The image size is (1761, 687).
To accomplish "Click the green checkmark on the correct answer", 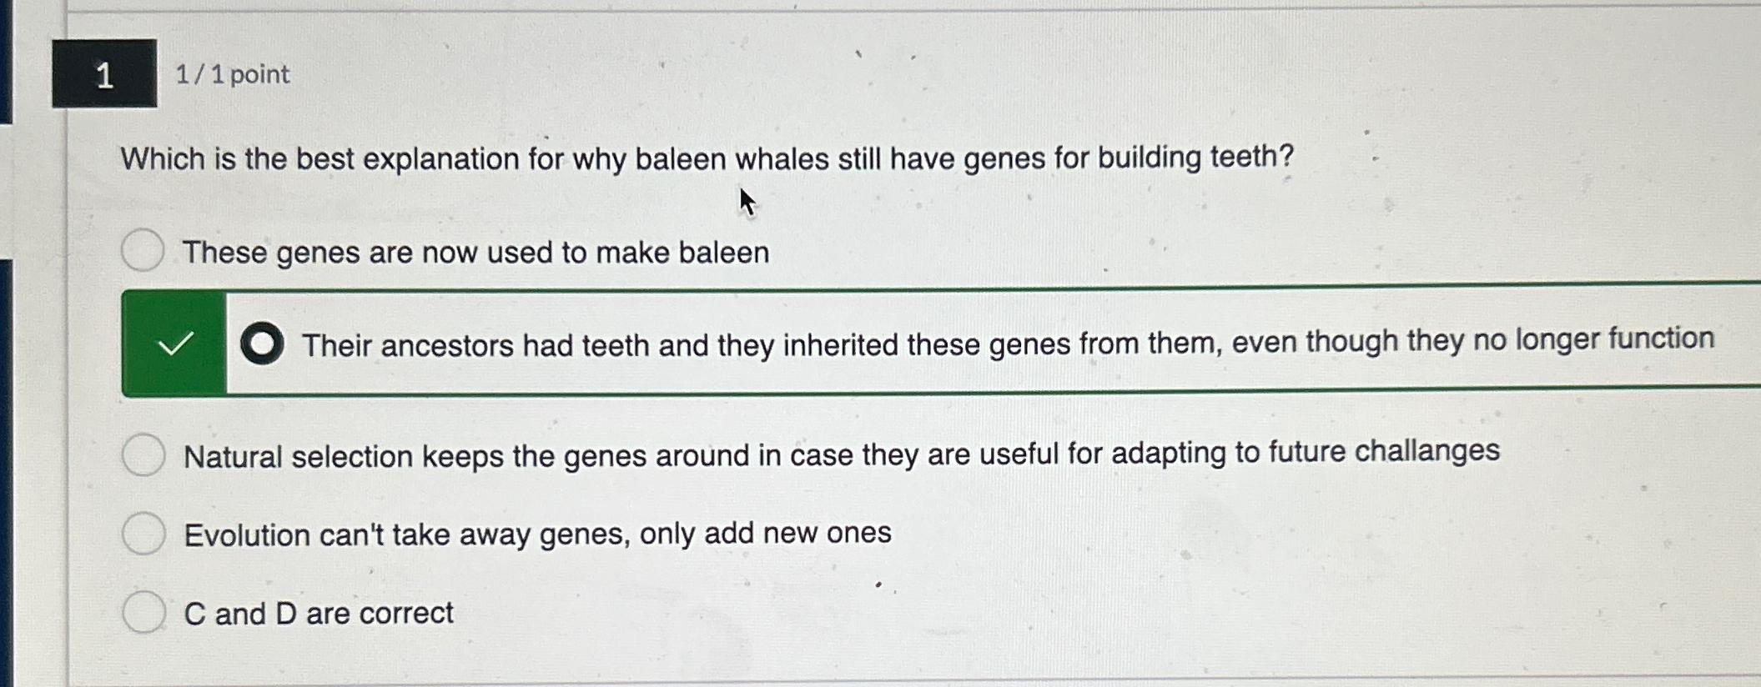I will coord(174,343).
